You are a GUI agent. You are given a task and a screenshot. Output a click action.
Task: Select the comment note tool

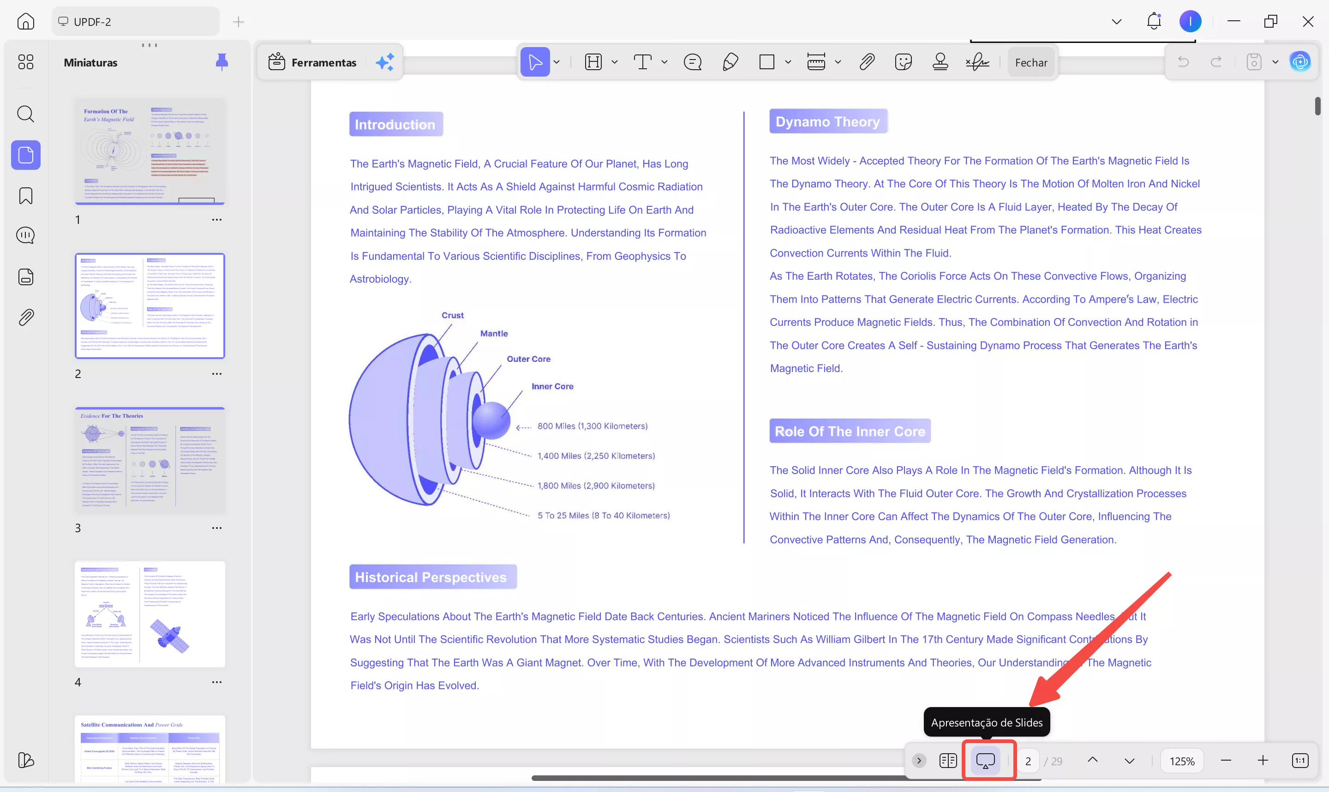point(693,62)
